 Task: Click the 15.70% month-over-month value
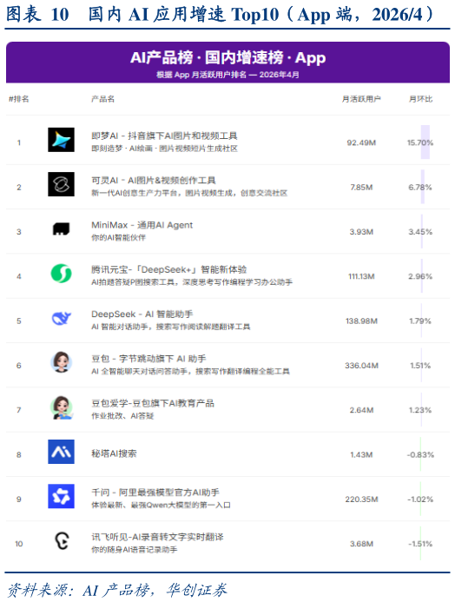tap(420, 142)
